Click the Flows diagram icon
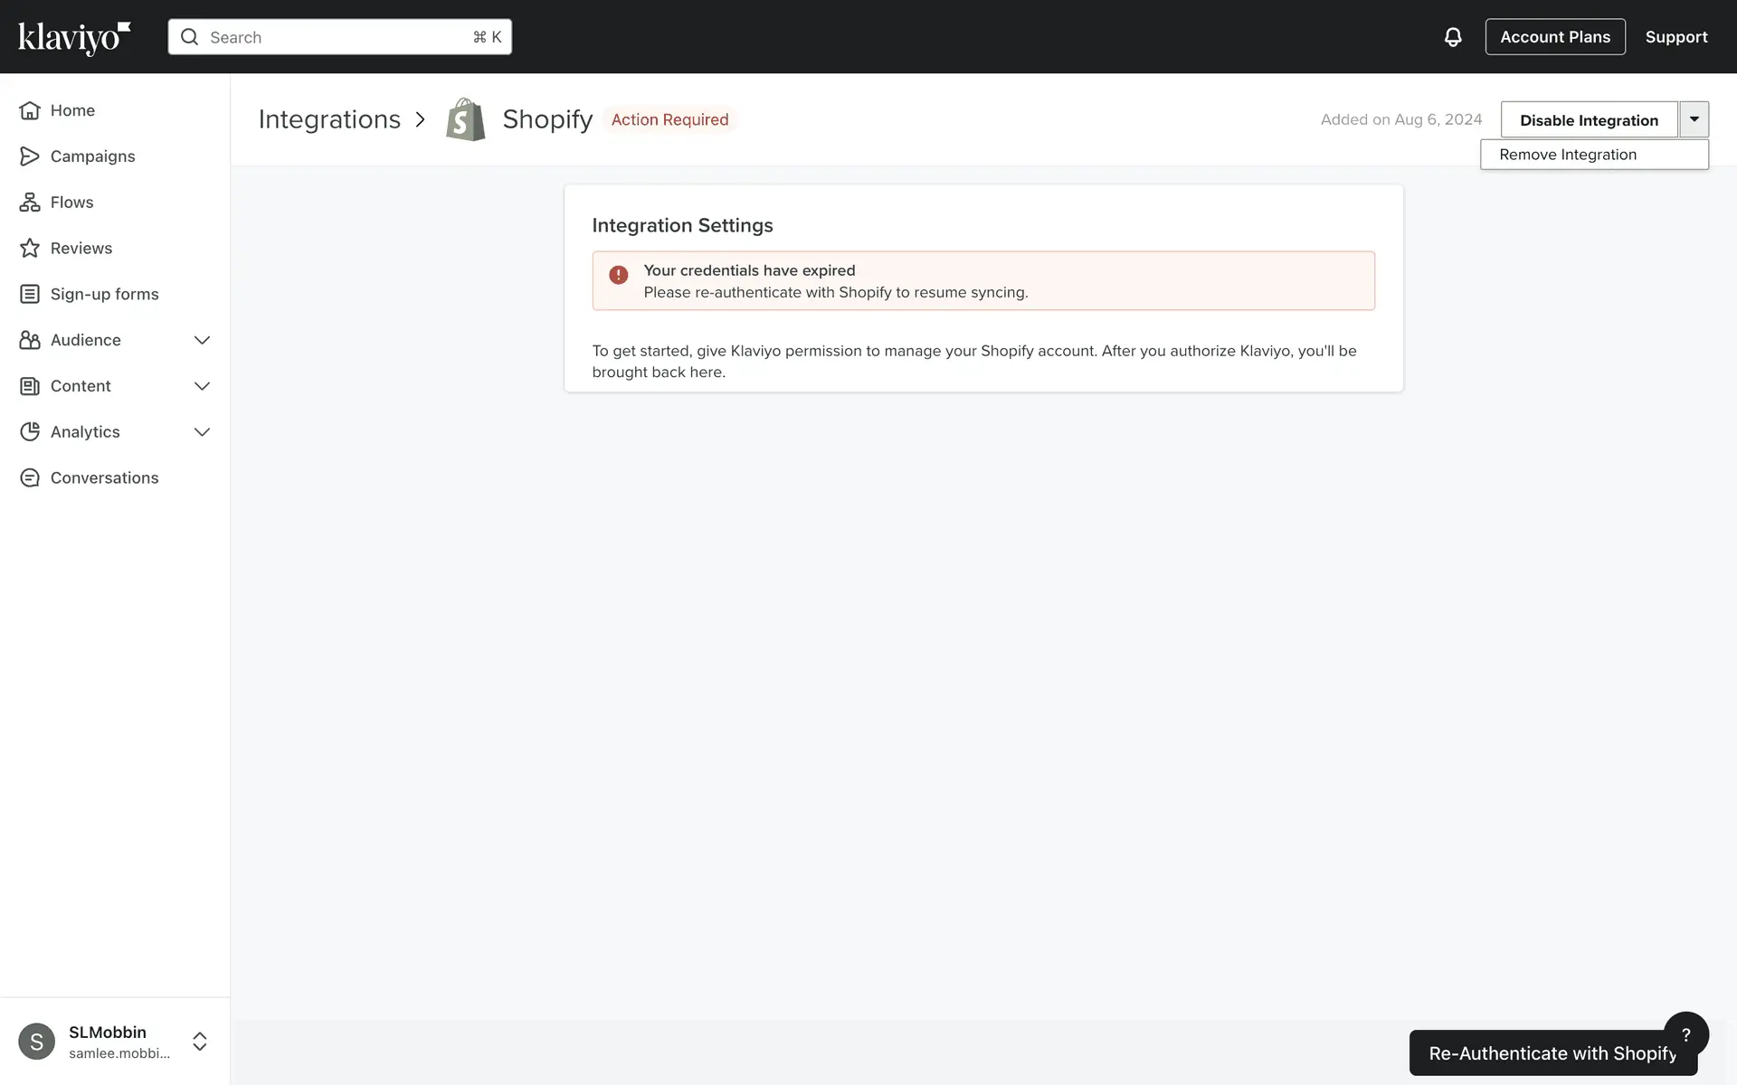The image size is (1737, 1085). [x=30, y=203]
